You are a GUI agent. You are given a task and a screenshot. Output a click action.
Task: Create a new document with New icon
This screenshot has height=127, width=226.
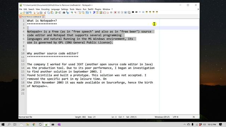click(21, 13)
